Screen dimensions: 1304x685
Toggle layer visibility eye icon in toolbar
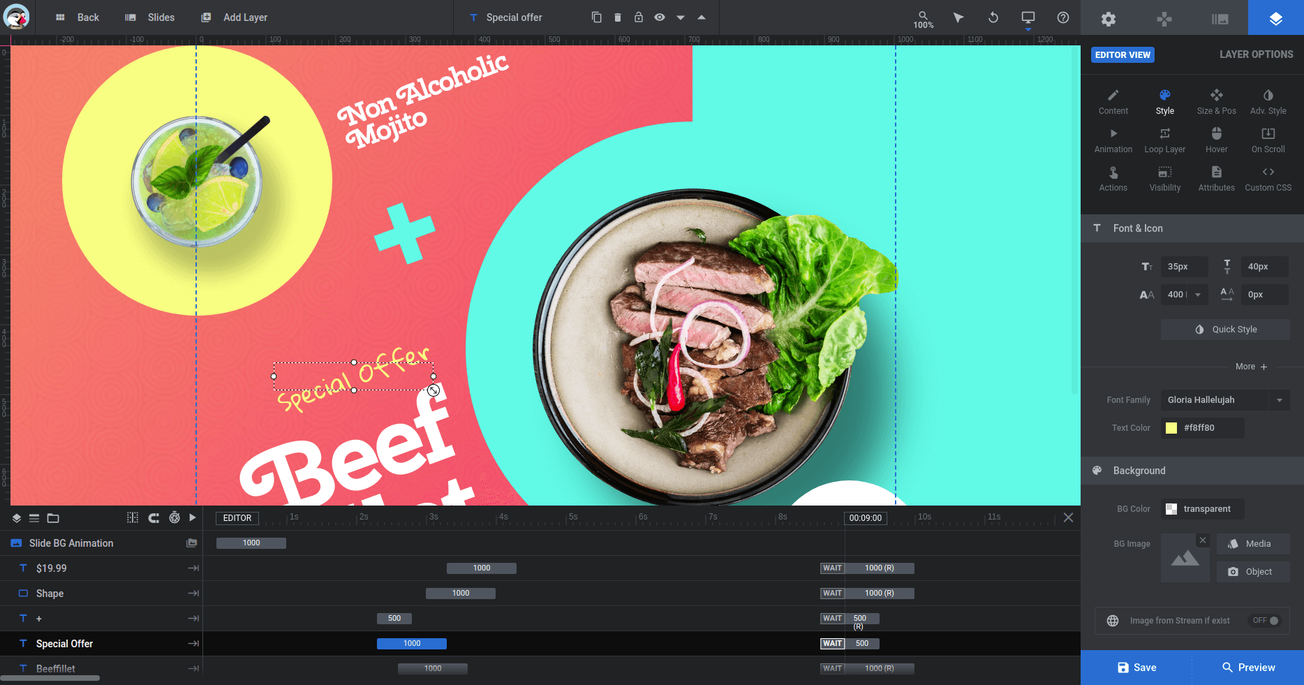pos(659,17)
